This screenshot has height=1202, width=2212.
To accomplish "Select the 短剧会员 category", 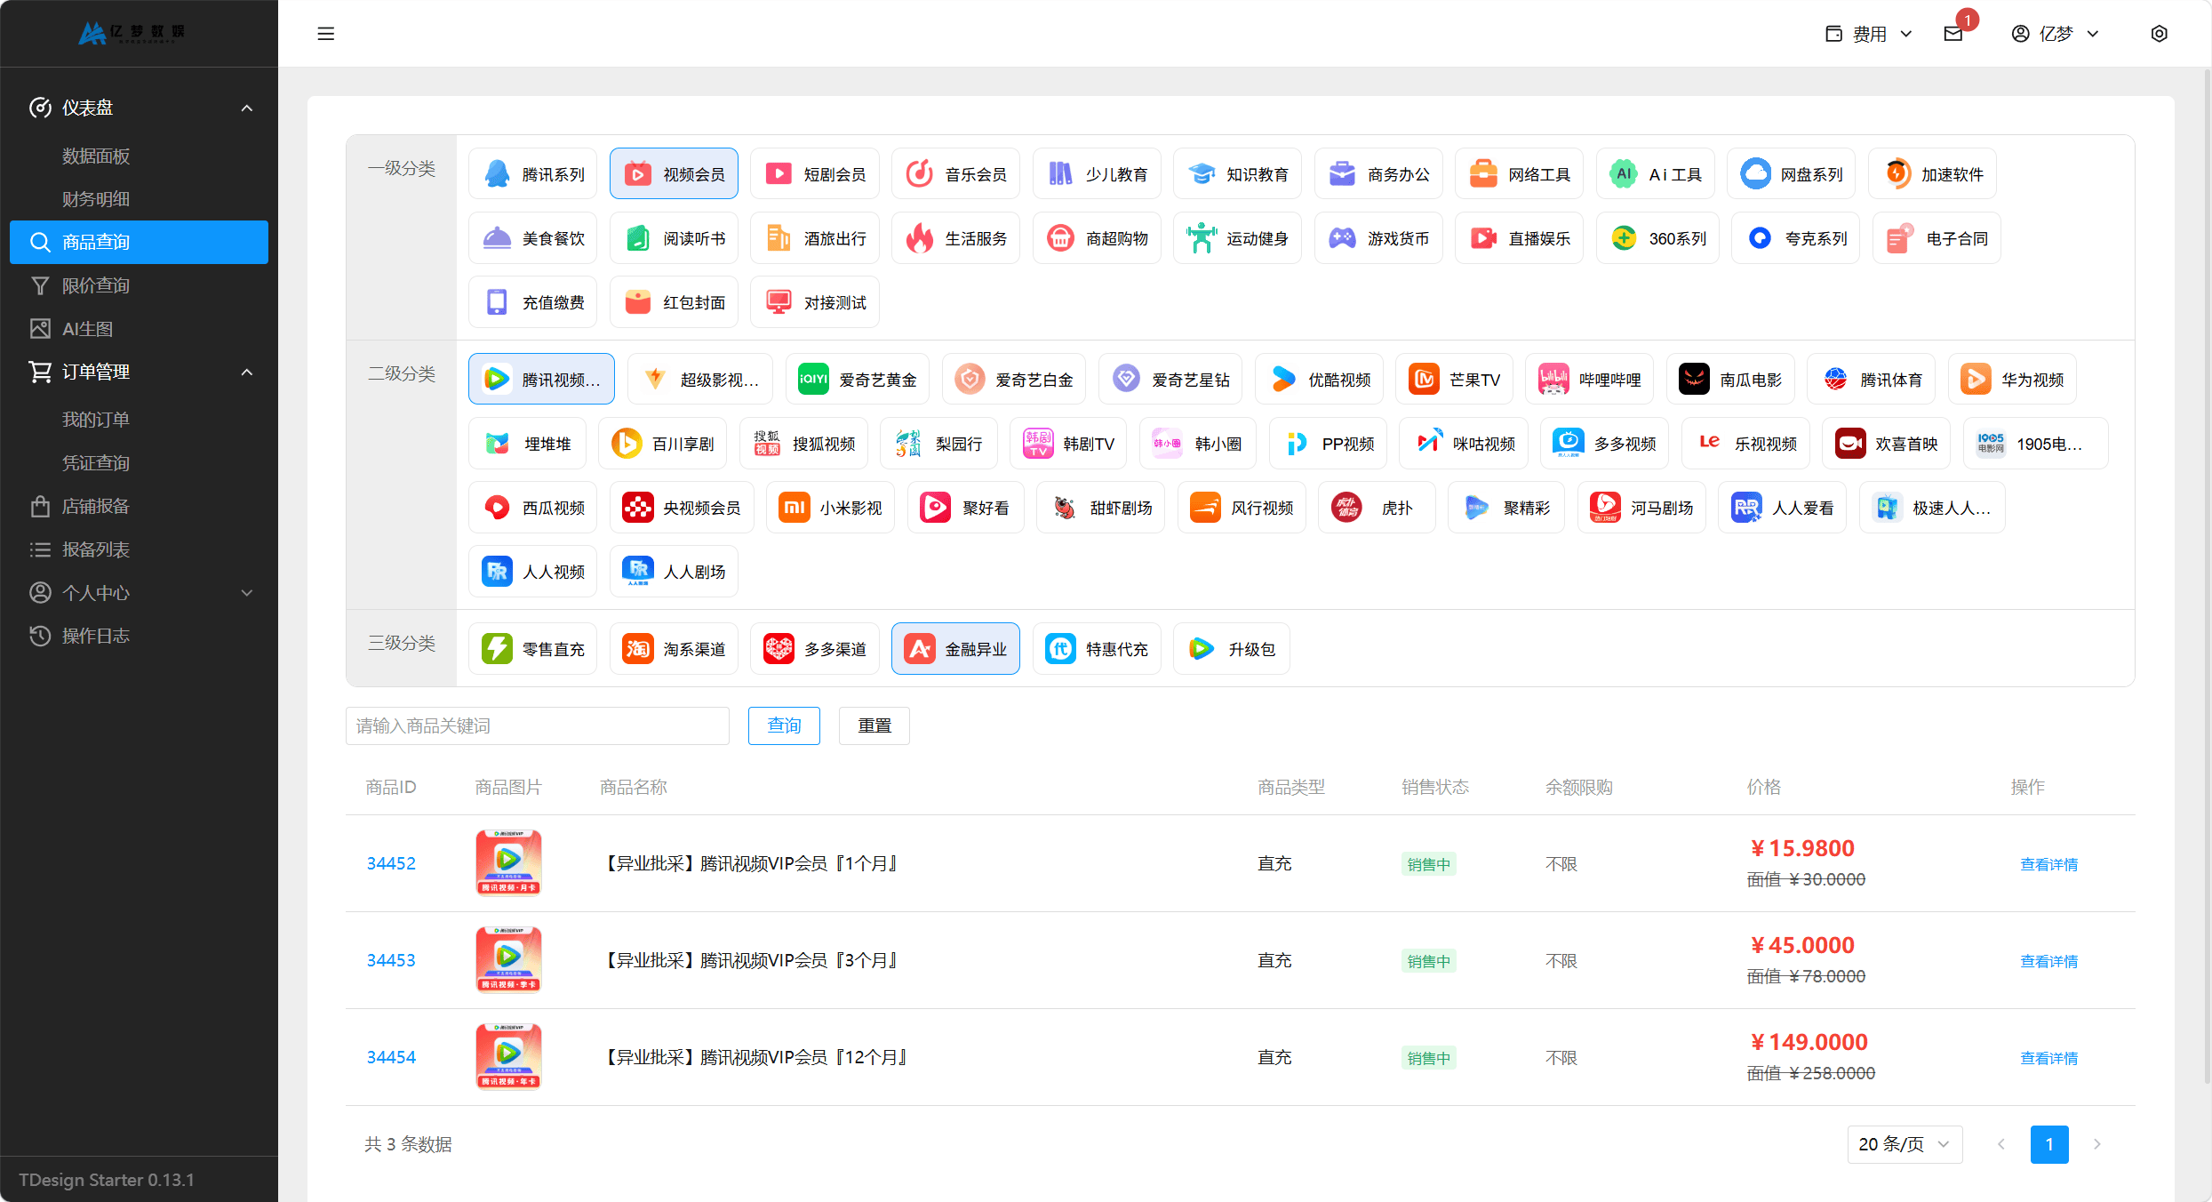I will tap(815, 174).
